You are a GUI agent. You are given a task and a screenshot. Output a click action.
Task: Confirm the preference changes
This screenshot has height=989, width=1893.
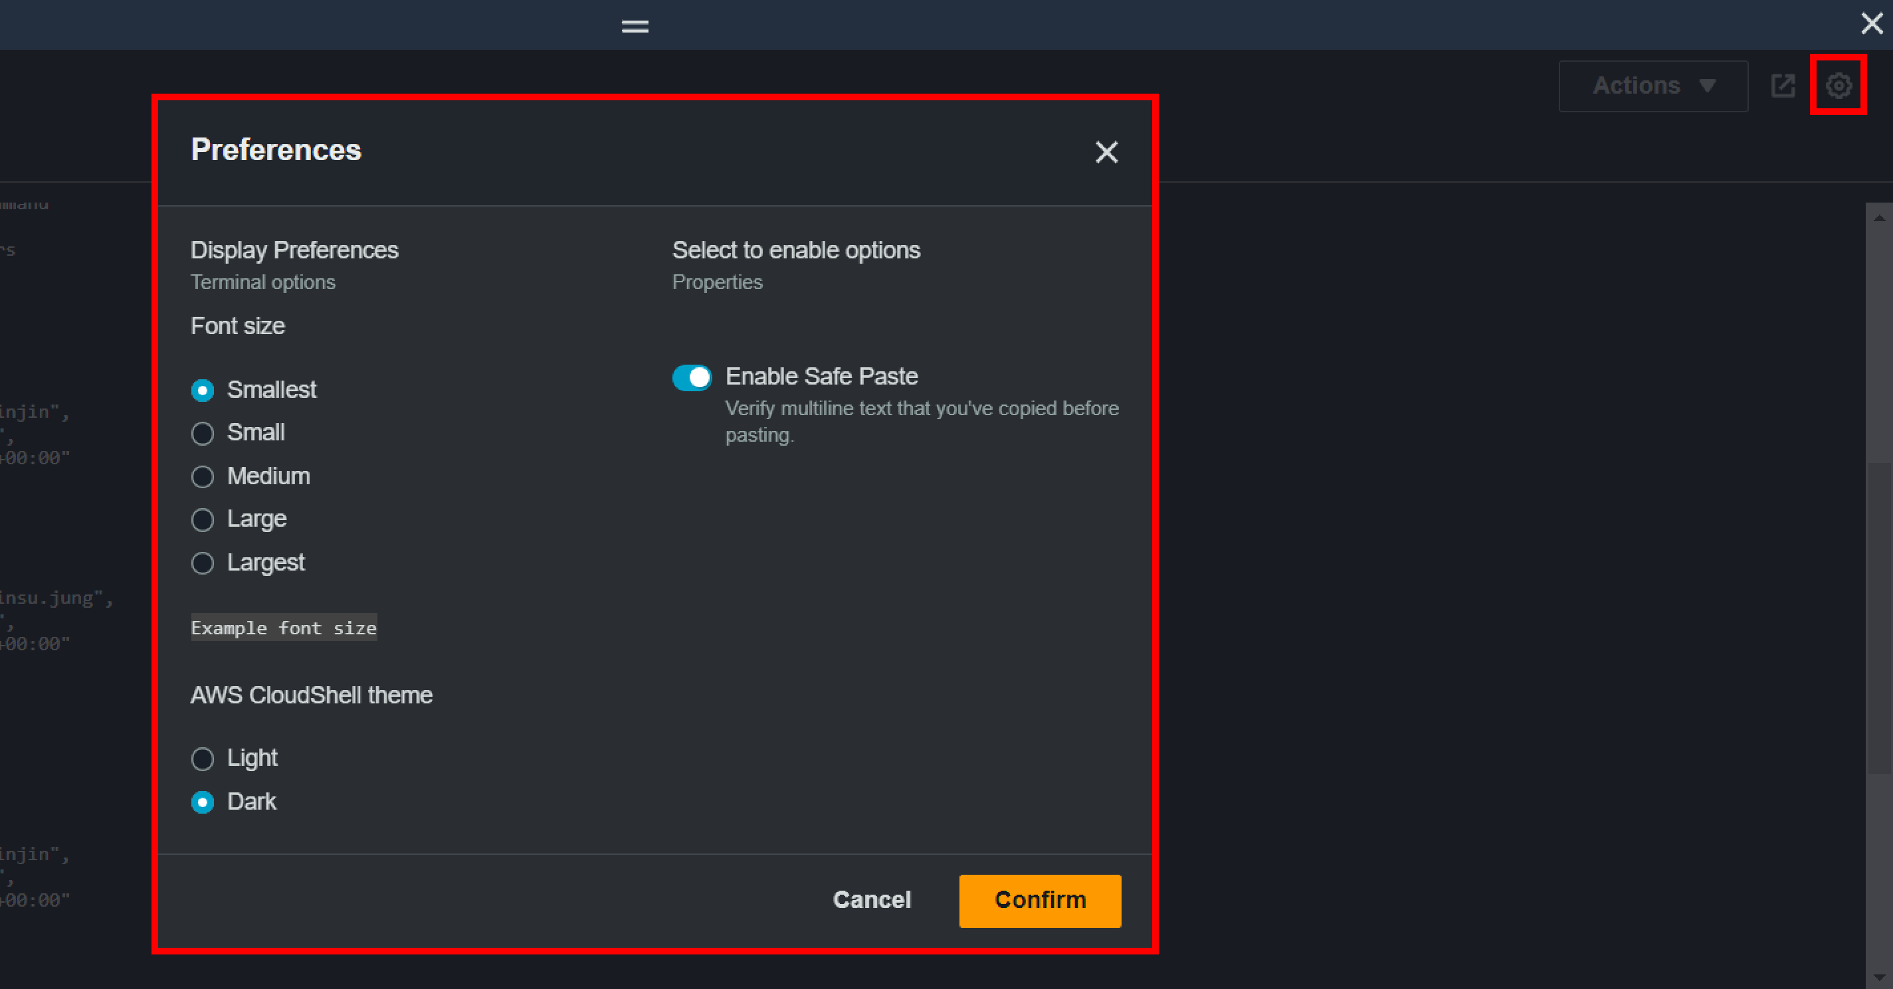click(x=1039, y=900)
